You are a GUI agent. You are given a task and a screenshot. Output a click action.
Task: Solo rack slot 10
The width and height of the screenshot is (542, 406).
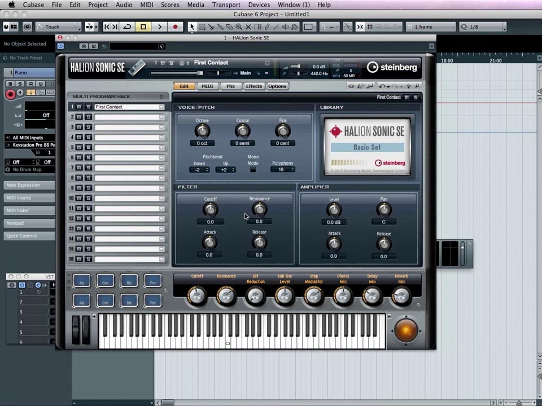point(88,198)
